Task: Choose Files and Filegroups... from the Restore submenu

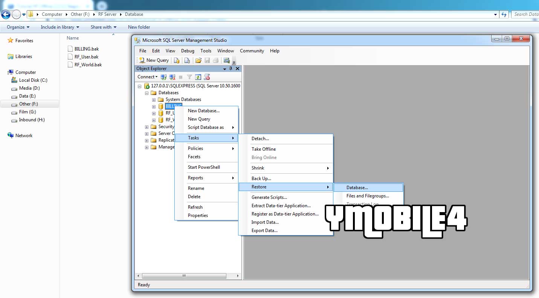Action: 368,196
